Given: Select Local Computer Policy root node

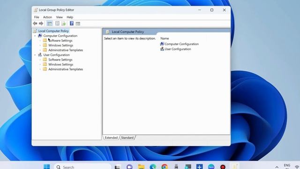Looking at the screenshot, I should [x=53, y=31].
